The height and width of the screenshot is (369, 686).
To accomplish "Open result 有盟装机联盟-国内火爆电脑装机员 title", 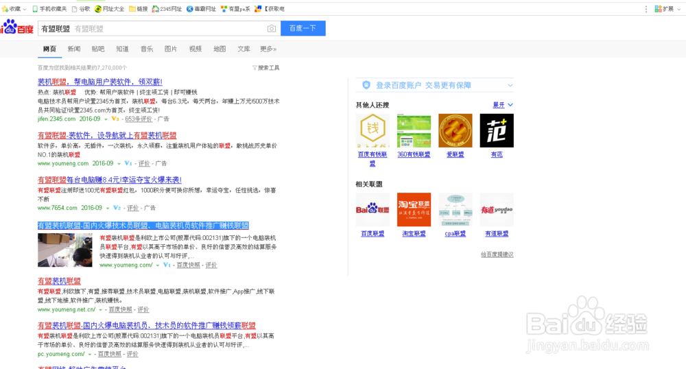I will click(147, 326).
